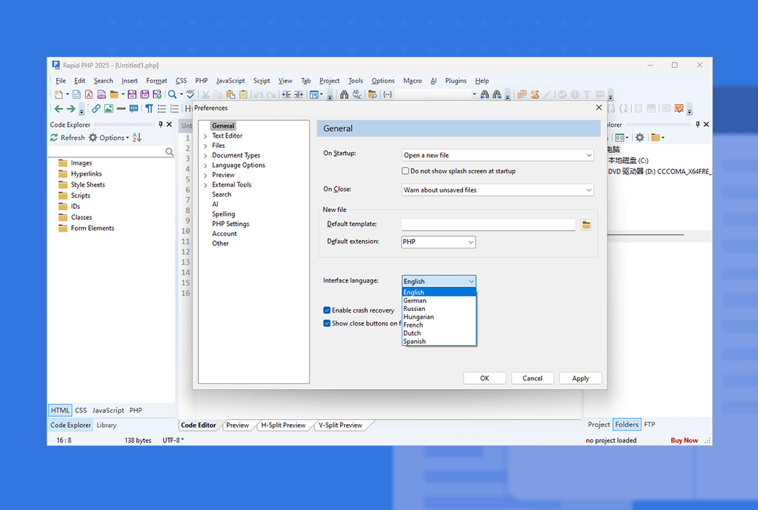The width and height of the screenshot is (758, 510).
Task: Switch to the H-Split Preview tab
Action: (x=283, y=425)
